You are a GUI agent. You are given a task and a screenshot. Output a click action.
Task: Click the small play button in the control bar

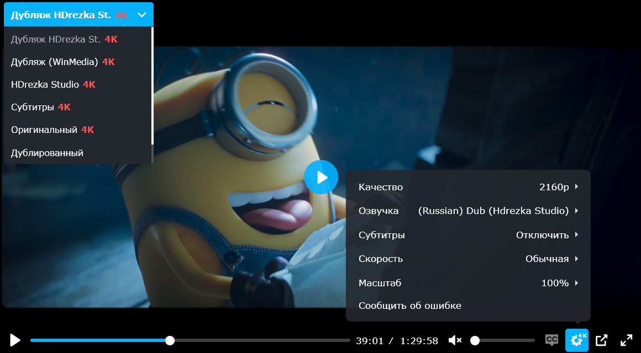(x=15, y=340)
